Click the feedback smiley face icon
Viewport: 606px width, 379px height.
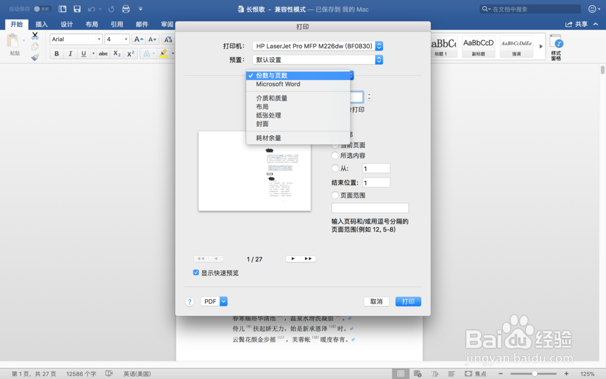coord(592,9)
